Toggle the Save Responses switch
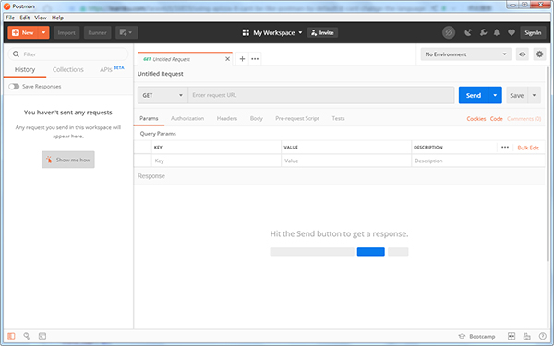The image size is (554, 346). (x=14, y=87)
